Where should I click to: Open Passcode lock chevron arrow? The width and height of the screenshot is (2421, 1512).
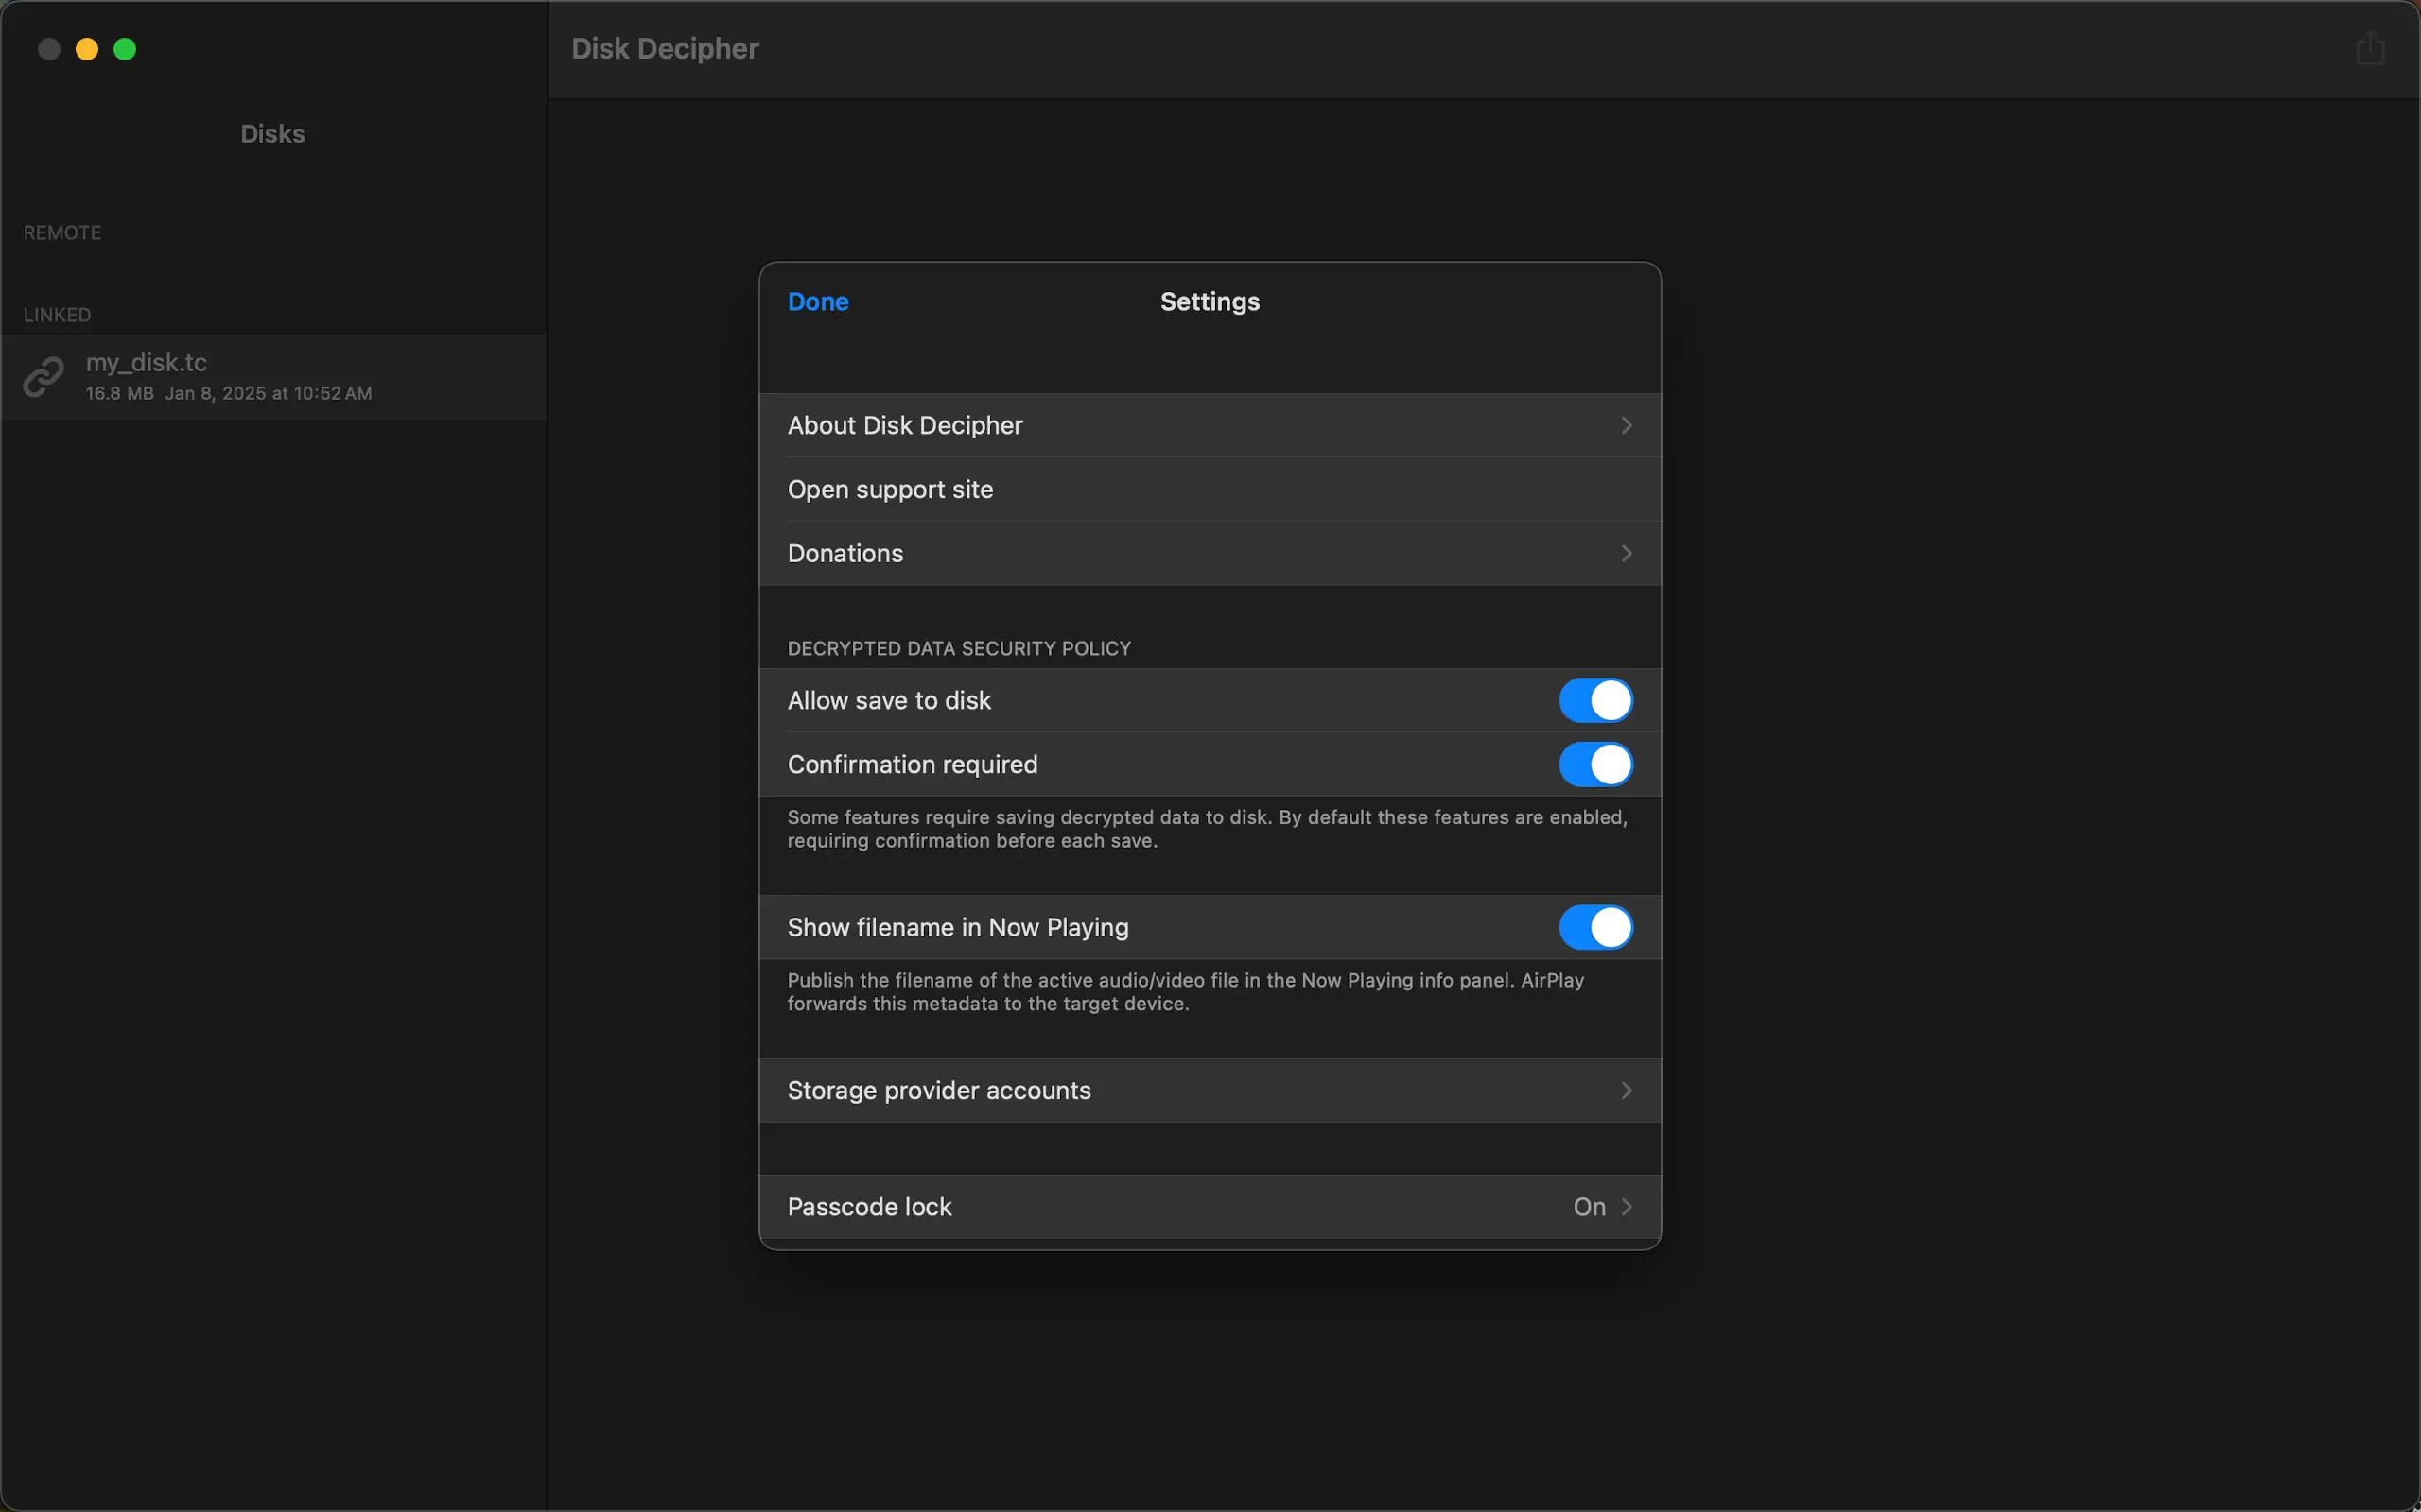[1627, 1207]
